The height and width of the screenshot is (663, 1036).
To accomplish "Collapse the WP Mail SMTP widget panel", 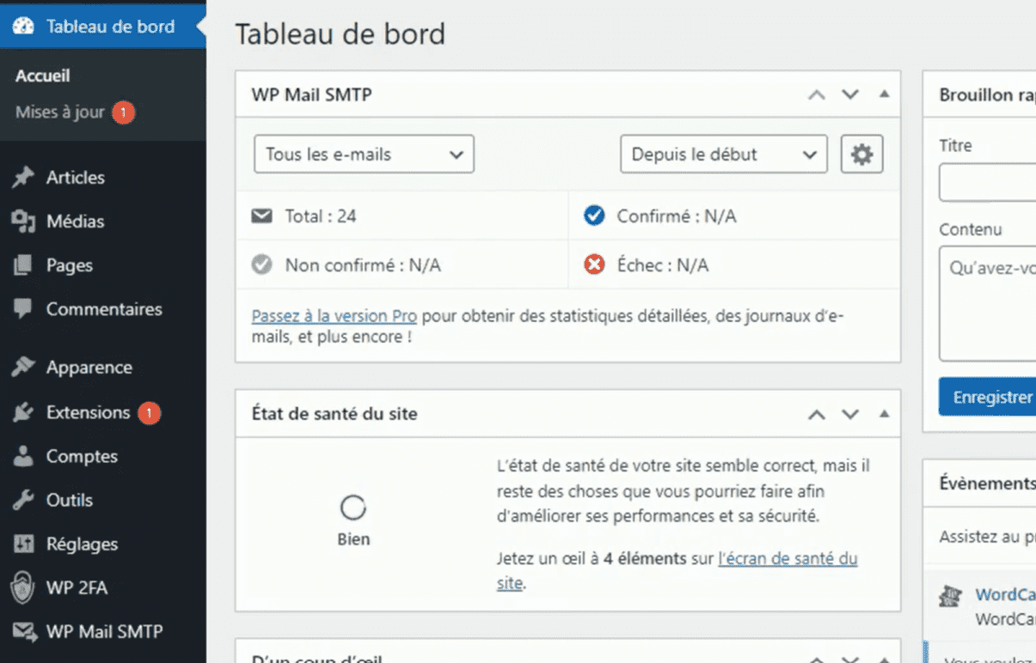I will (884, 94).
